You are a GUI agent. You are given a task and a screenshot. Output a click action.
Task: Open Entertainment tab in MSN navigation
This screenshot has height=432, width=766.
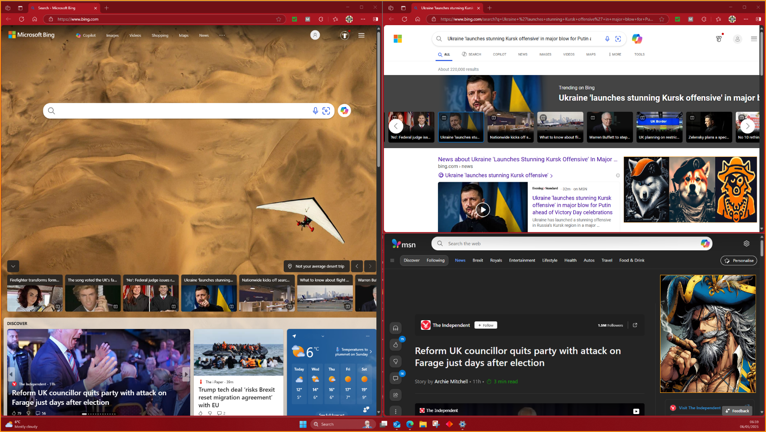[x=522, y=260]
